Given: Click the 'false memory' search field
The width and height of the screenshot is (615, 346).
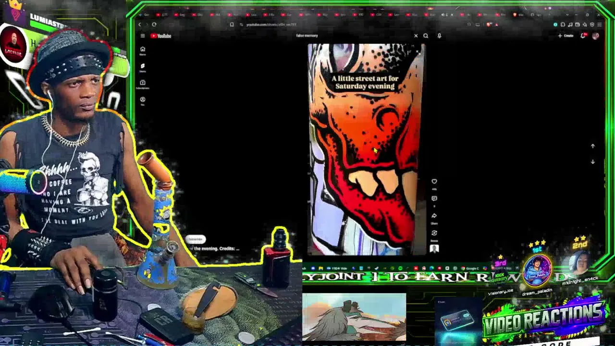Looking at the screenshot, I should [x=353, y=36].
